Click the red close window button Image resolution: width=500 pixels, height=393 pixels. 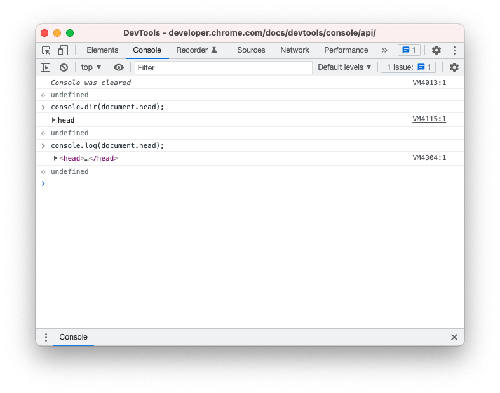click(44, 33)
